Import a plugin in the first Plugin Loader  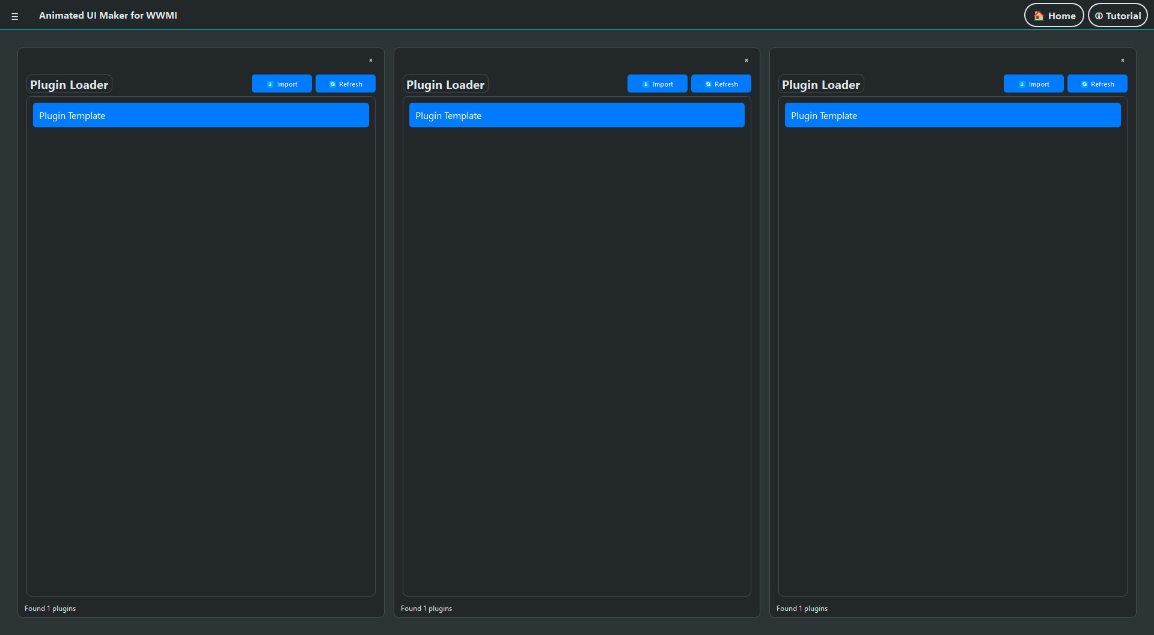[x=281, y=84]
